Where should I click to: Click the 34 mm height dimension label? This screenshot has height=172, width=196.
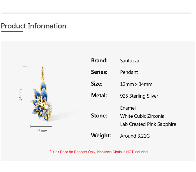coord(20,95)
